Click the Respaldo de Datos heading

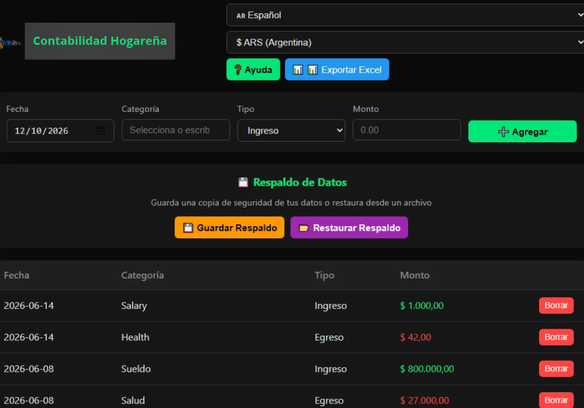pos(300,182)
